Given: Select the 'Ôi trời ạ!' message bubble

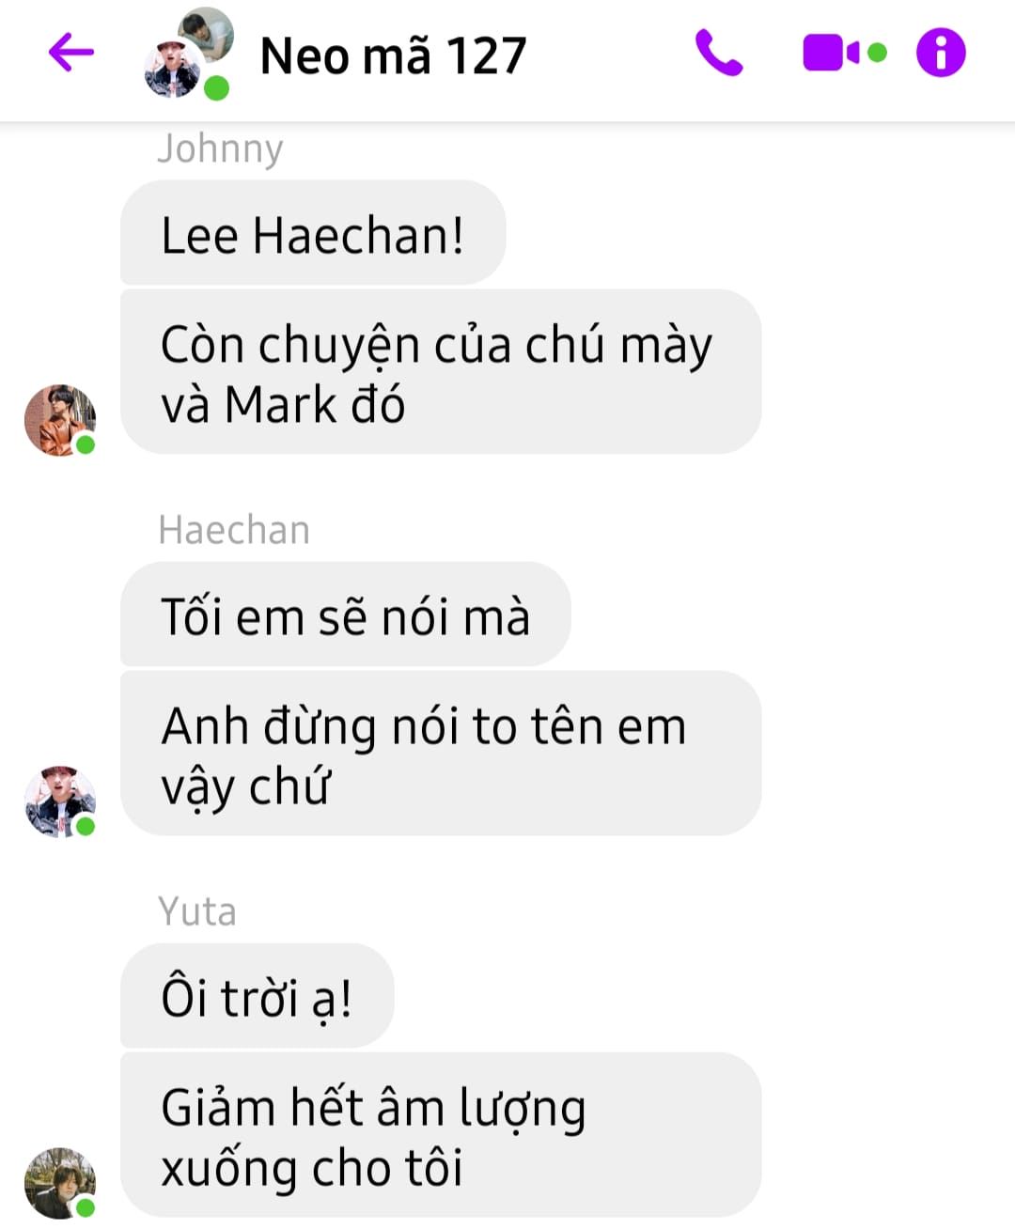Looking at the screenshot, I should [x=258, y=996].
